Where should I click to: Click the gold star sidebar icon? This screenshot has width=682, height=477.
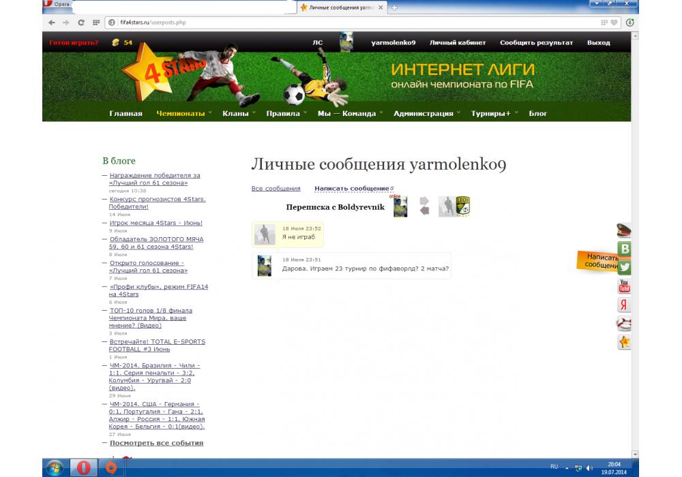click(624, 342)
